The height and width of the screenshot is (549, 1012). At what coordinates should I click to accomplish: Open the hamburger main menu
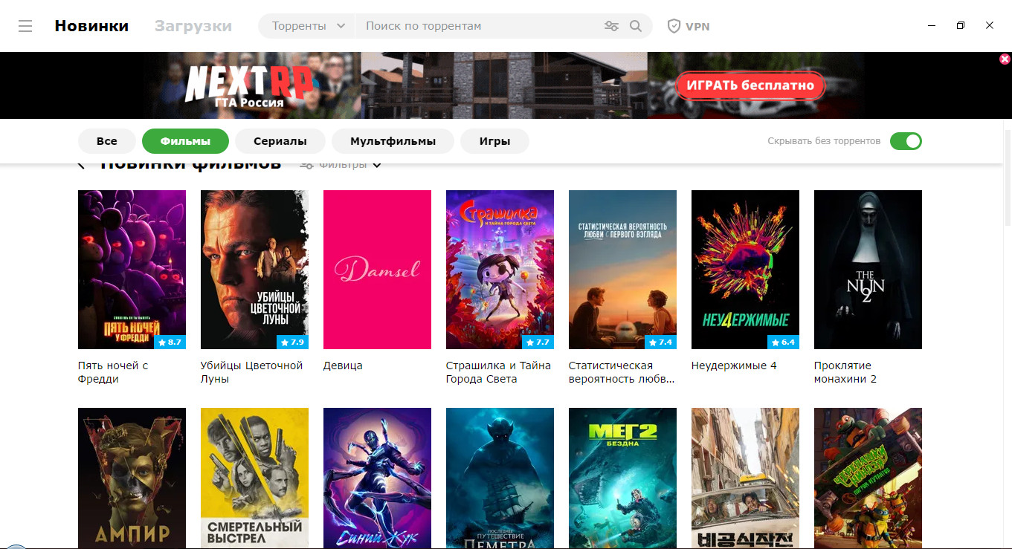coord(25,26)
